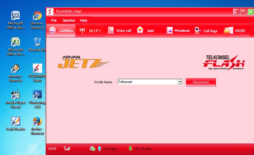The image size is (254, 155).
Task: Open the Help menu
Action: tap(84, 20)
